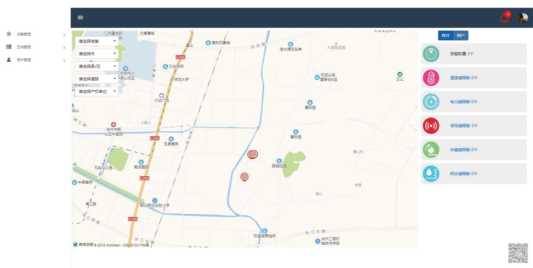Open the 请选择县/区 dropdown
533x268 pixels.
pyautogui.click(x=97, y=67)
